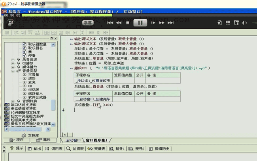Viewport: 257px width, 161px height.
Task: Click the tree horizontal scroll right arrow
Action: coord(48,129)
